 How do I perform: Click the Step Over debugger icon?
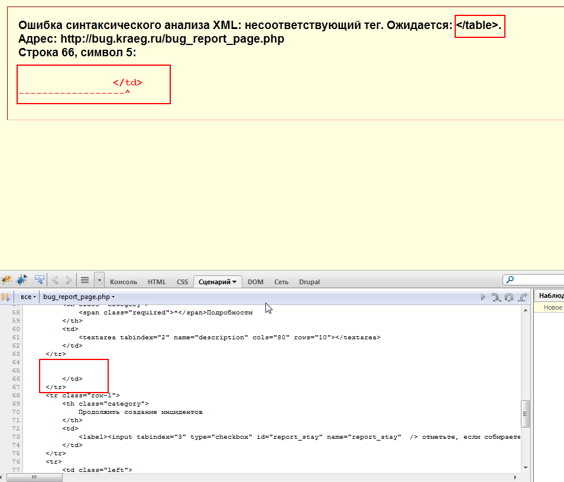[509, 297]
